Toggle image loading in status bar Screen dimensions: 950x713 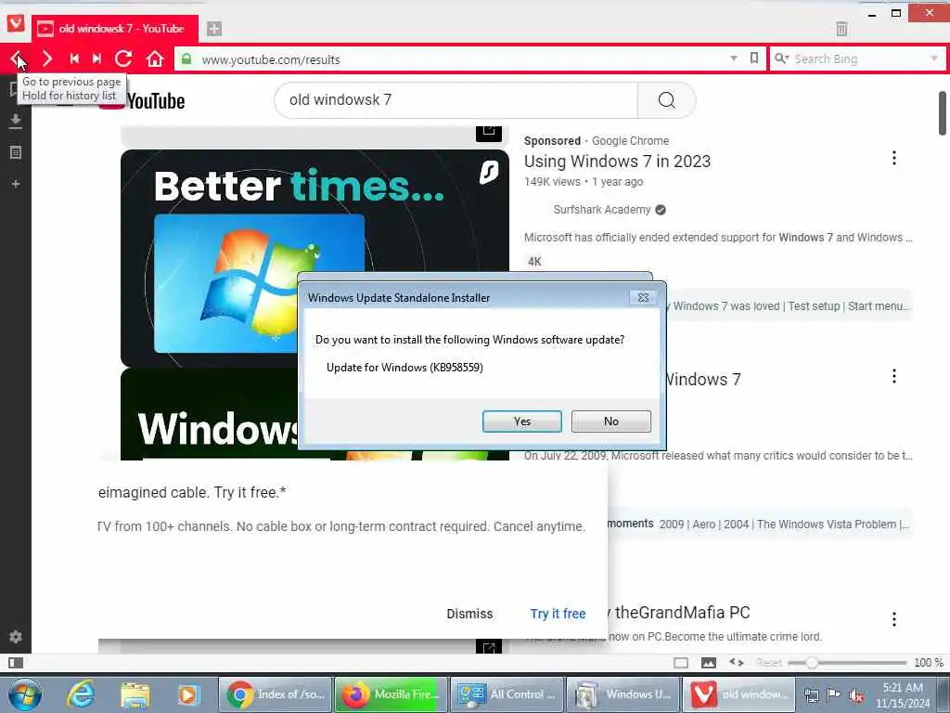pos(708,663)
